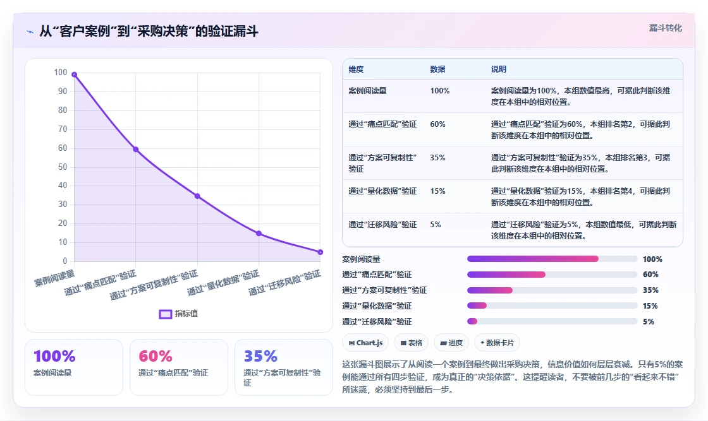Click the chart data point at value 60
The image size is (708, 421).
coord(135,149)
